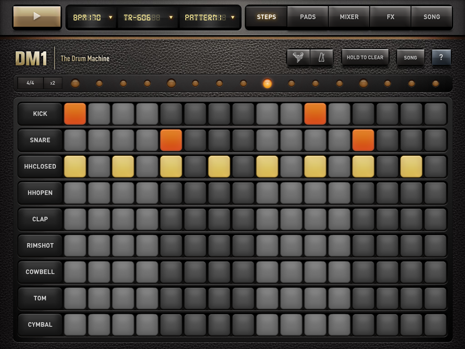465x349 pixels.
Task: Select the KICK track label
Action: [x=40, y=114]
